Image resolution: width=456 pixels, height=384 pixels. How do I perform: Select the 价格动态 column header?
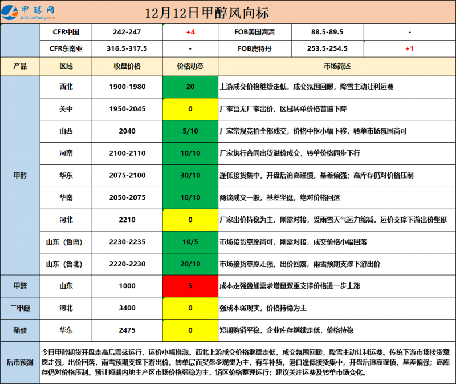(190, 66)
